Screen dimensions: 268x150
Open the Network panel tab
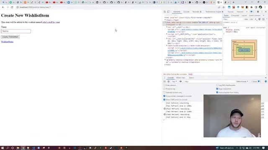click(x=240, y=12)
